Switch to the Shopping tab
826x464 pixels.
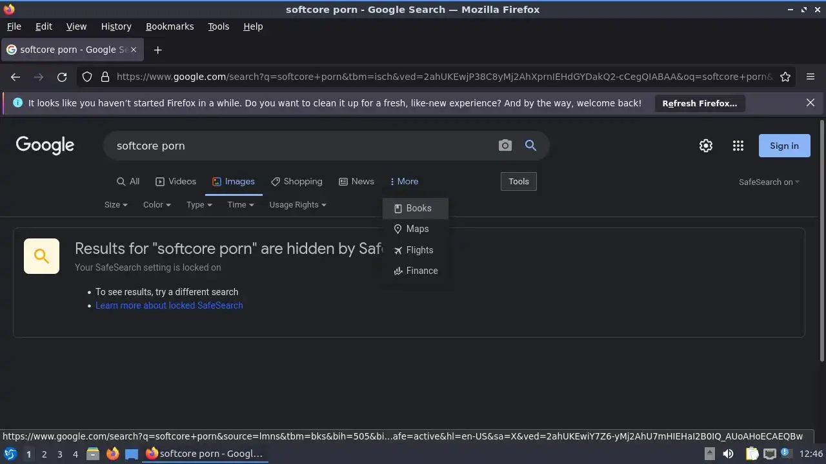(x=296, y=181)
